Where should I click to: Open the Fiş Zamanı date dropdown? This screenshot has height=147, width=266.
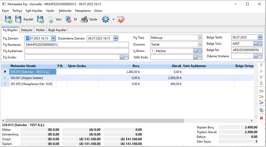[x=53, y=38]
